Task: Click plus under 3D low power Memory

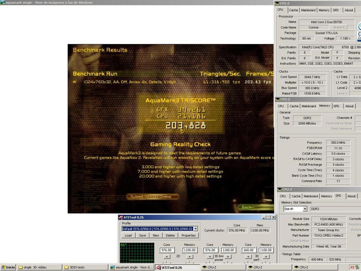Action: pyautogui.click(x=228, y=257)
